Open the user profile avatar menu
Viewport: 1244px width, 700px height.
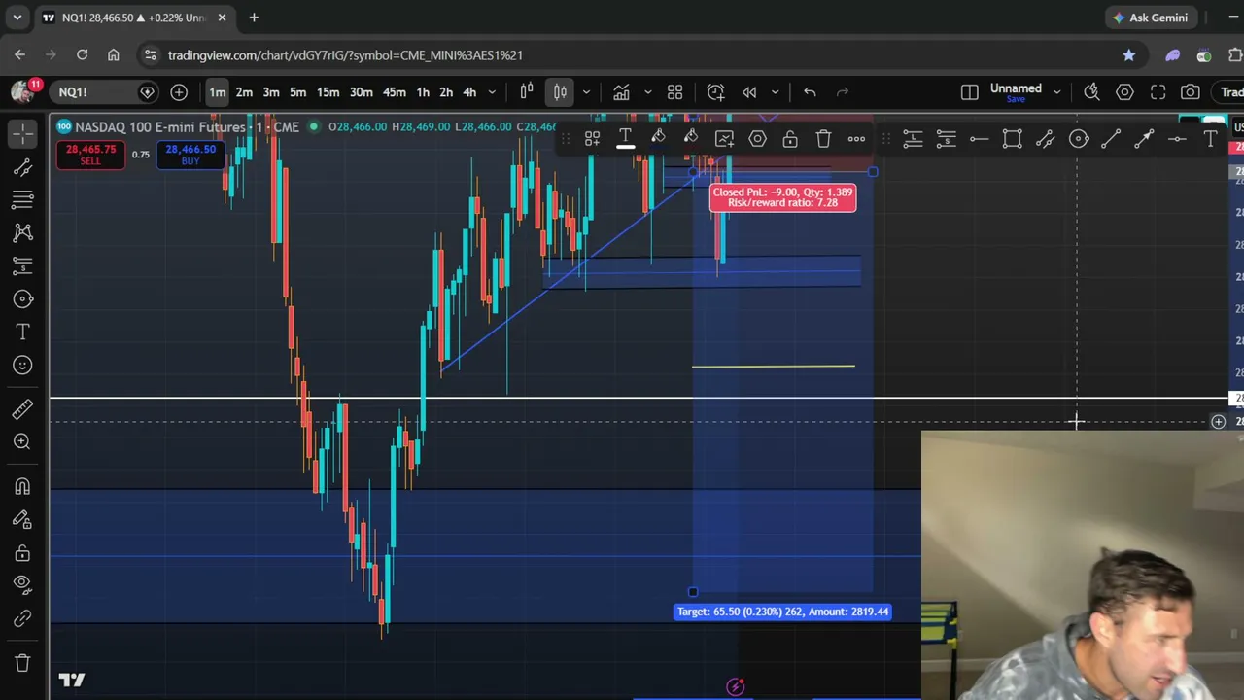(x=22, y=91)
